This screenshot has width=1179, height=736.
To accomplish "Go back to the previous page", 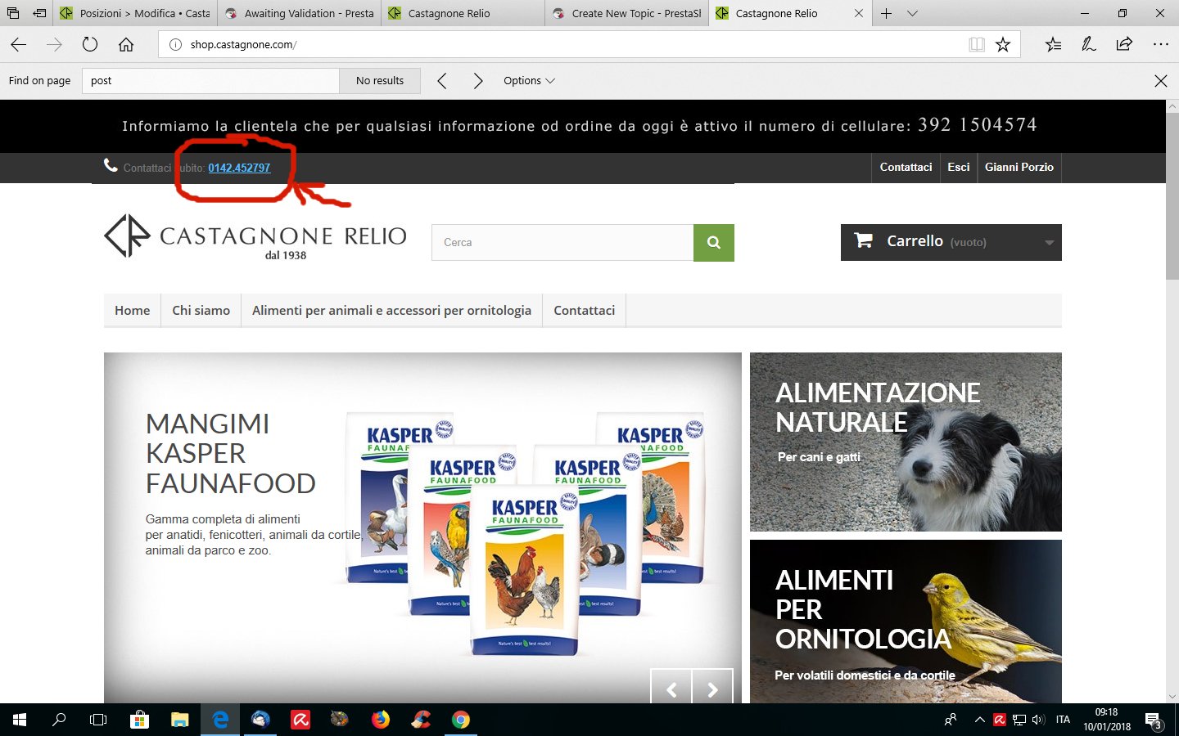I will (x=19, y=45).
